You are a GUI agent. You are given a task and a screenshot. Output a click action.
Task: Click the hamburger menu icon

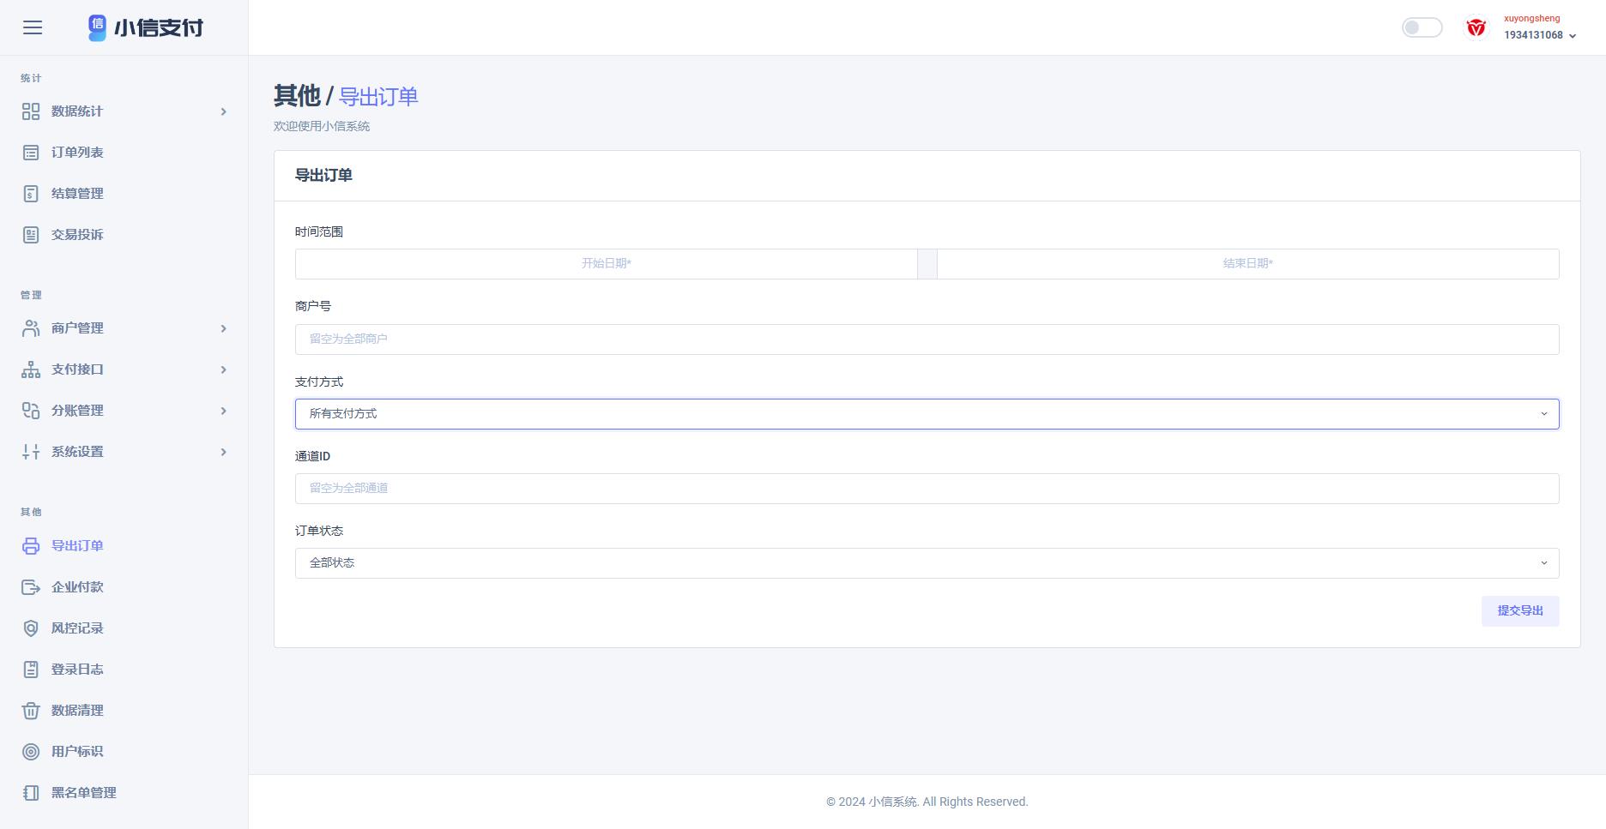(x=33, y=27)
